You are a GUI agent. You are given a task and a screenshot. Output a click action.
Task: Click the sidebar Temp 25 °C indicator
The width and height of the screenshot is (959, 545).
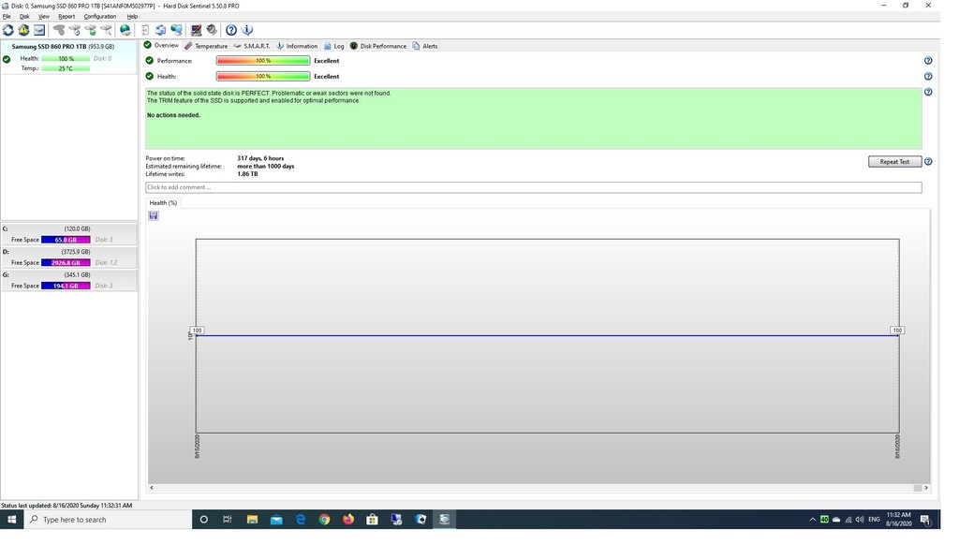coord(66,68)
